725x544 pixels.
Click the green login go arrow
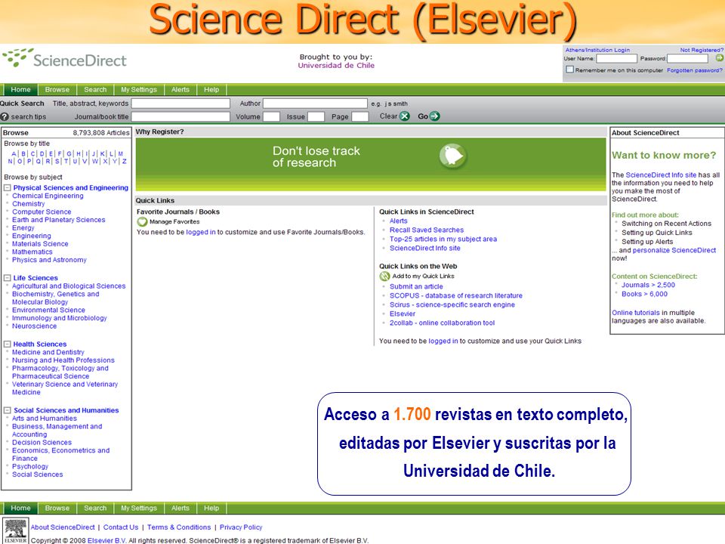720,58
